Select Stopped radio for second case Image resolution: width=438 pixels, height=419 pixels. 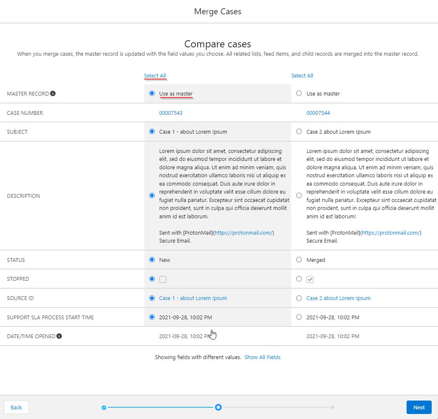pos(299,279)
